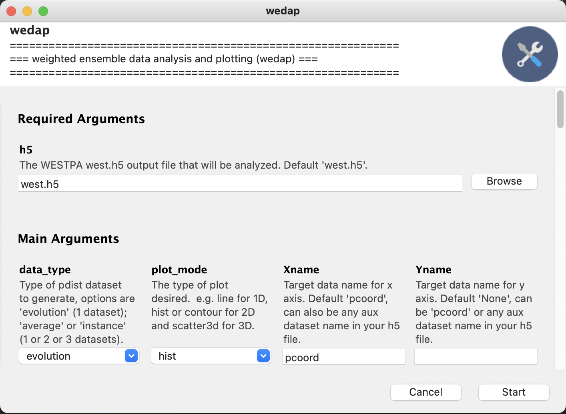Screen dimensions: 566x414
Task: Click the vertical scrollbar on the right
Action: (560, 108)
